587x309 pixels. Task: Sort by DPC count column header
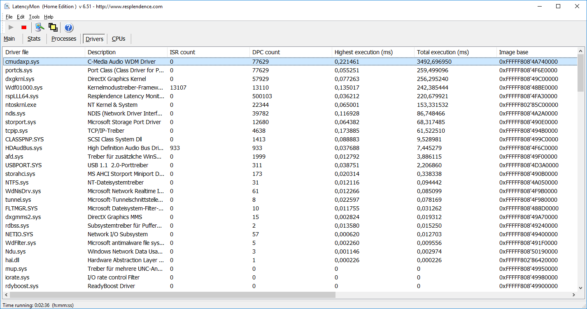tap(291, 52)
